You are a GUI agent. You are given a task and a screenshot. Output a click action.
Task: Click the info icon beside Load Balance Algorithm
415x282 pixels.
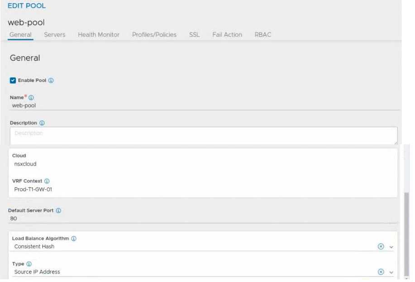(74, 238)
